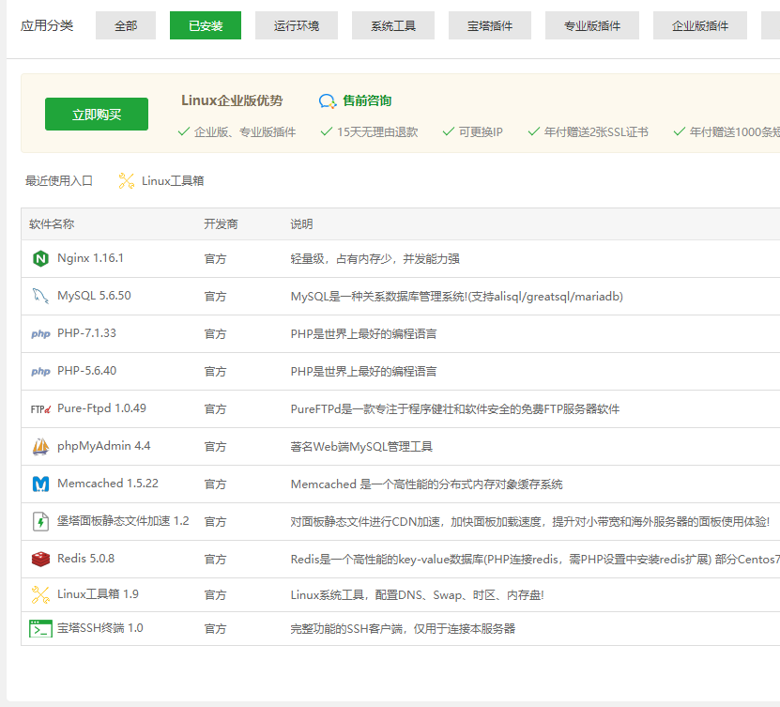Viewport: 780px width, 707px height.
Task: Click the Redis red cube icon
Action: point(40,560)
